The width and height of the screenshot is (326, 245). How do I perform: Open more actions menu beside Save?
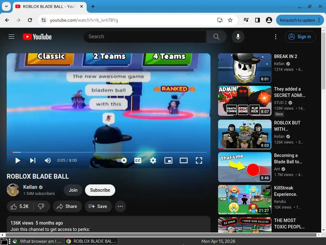point(120,206)
